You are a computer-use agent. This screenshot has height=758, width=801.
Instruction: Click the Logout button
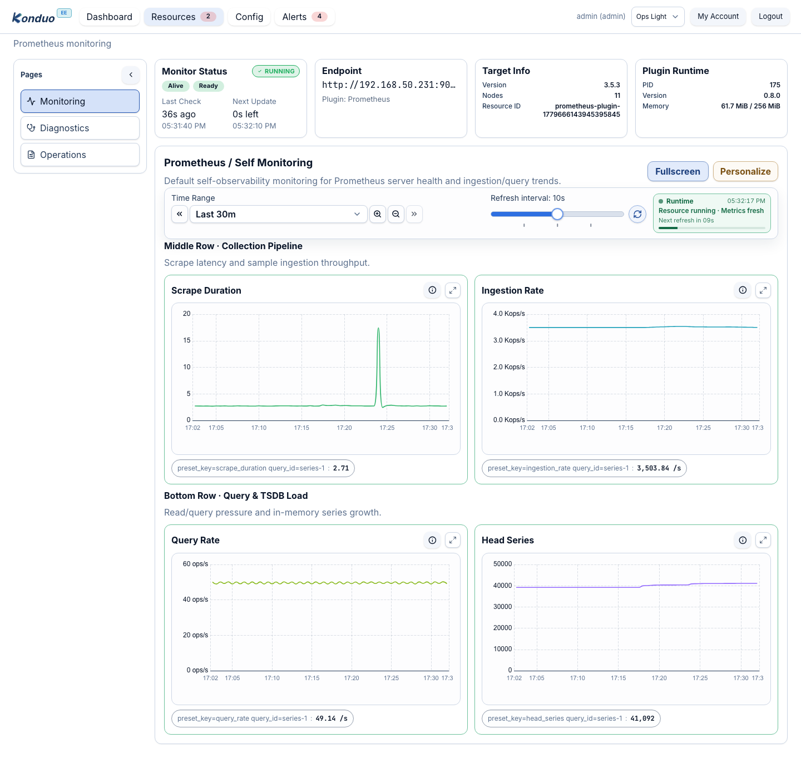pyautogui.click(x=770, y=17)
